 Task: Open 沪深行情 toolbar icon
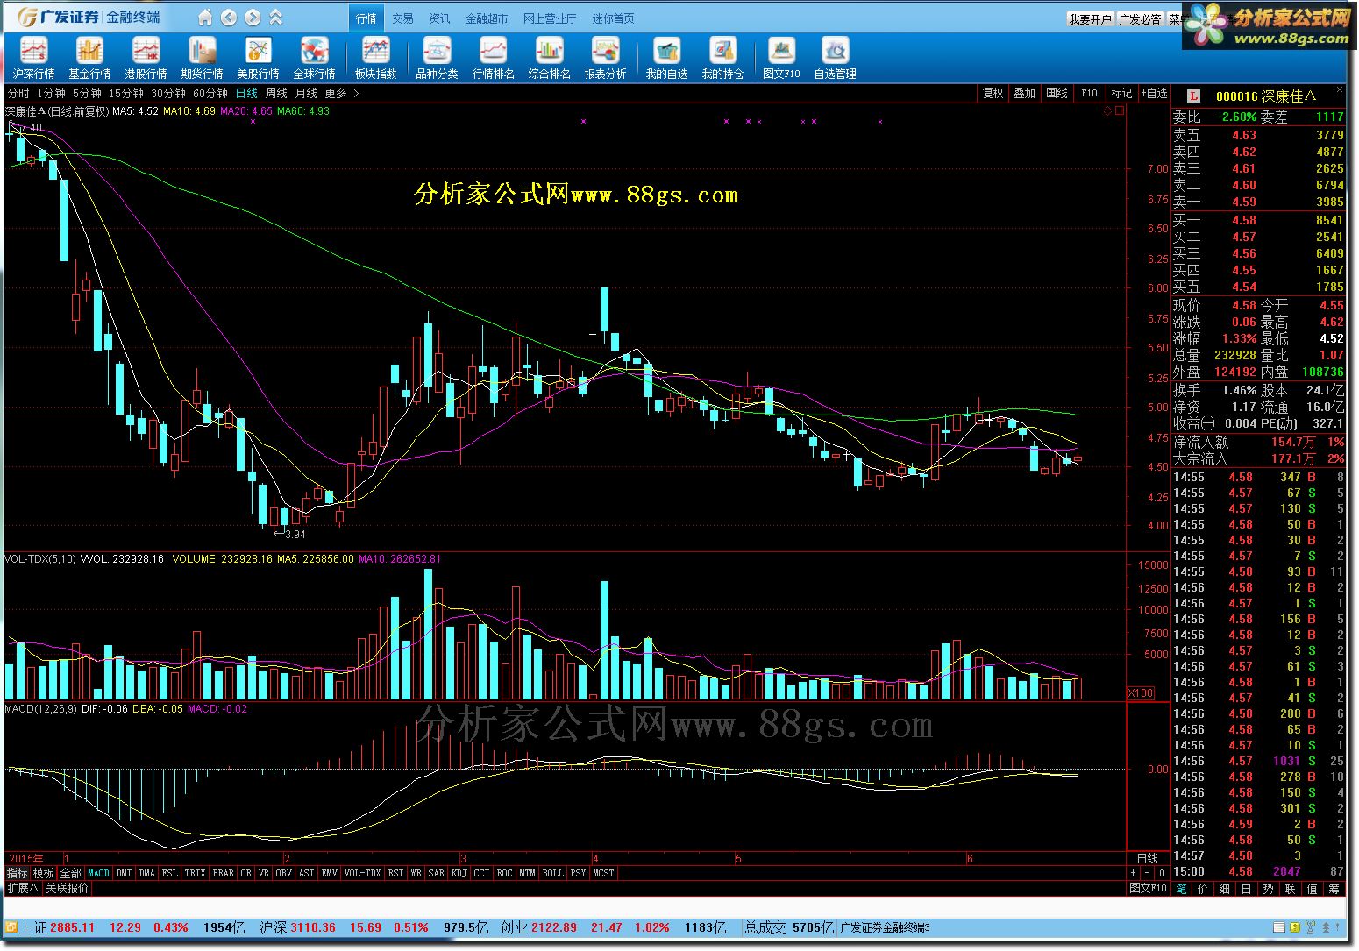pyautogui.click(x=34, y=59)
